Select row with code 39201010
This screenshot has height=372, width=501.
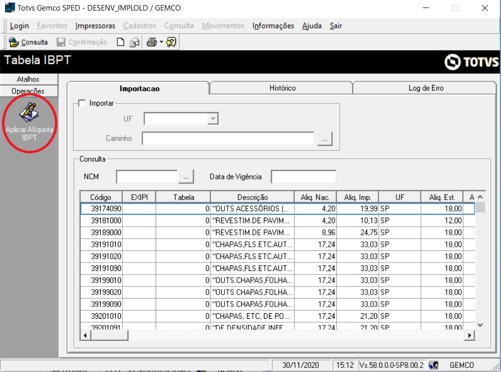click(x=277, y=316)
